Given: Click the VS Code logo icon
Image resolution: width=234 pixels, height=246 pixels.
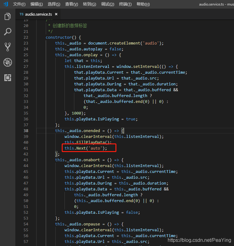Looking at the screenshot, I should [6, 4].
